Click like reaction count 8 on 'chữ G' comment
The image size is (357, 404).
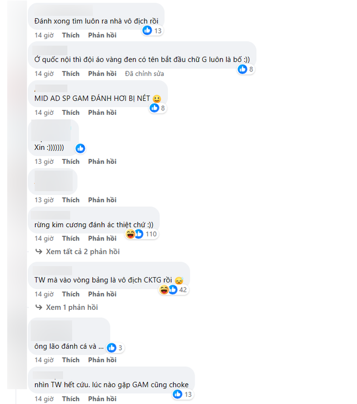point(251,69)
